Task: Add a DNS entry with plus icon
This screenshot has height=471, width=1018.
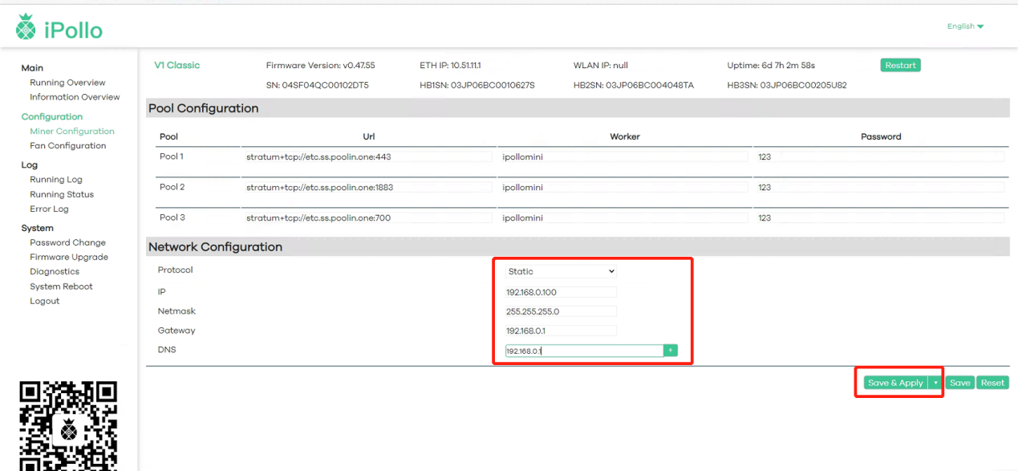Action: click(670, 351)
